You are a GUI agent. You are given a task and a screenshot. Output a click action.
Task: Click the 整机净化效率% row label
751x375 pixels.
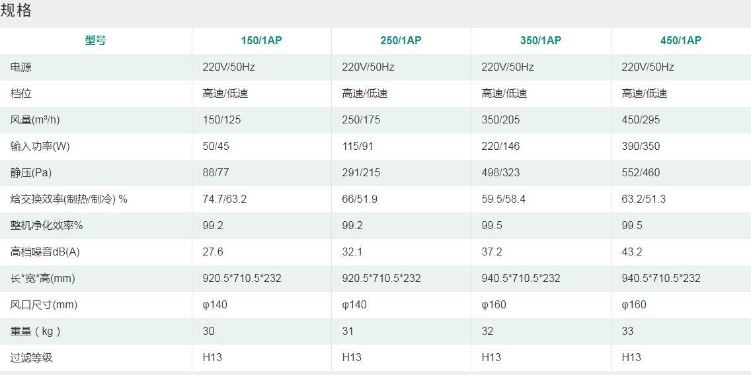pyautogui.click(x=46, y=225)
